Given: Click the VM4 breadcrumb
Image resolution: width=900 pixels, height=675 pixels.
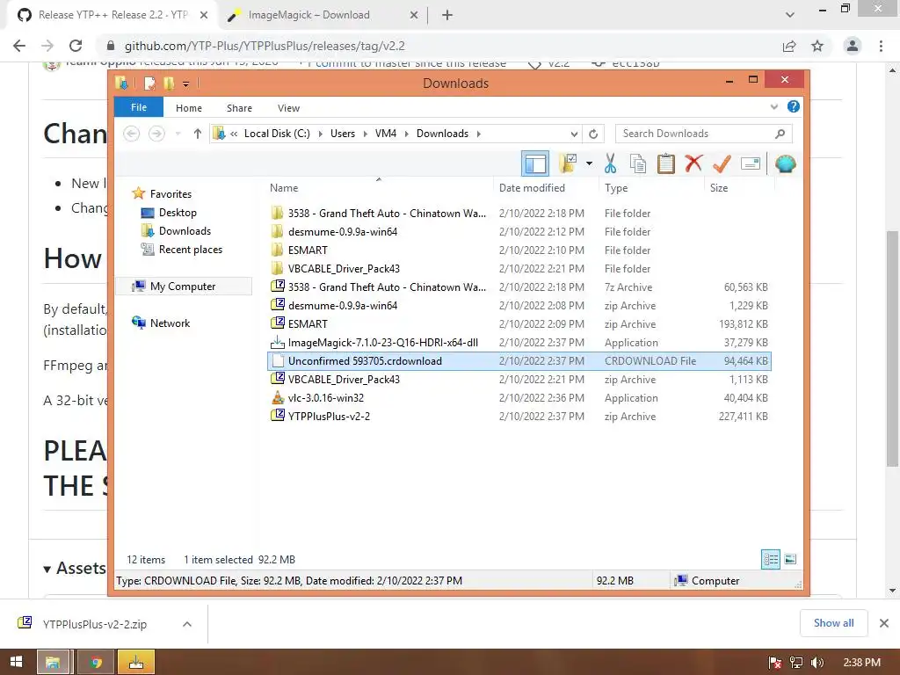Looking at the screenshot, I should point(386,134).
